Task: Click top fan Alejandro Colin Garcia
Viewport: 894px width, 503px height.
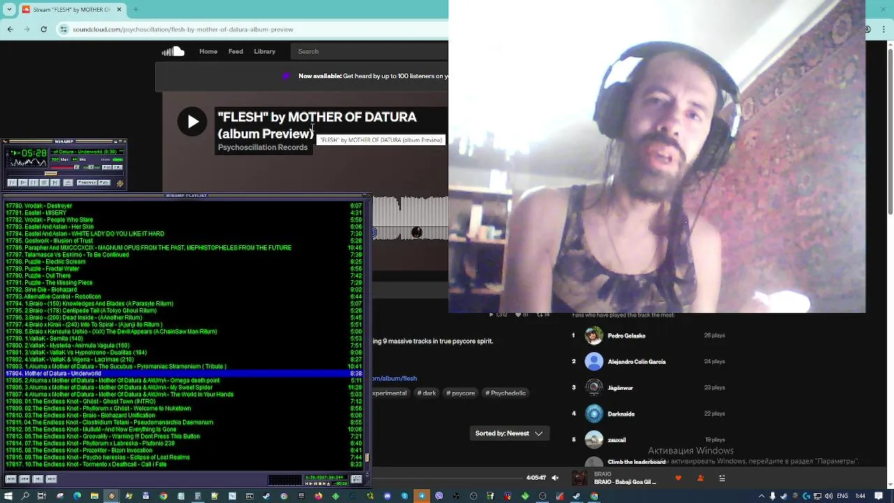Action: (x=637, y=362)
